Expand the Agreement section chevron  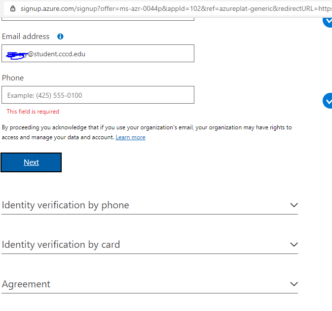pyautogui.click(x=294, y=284)
